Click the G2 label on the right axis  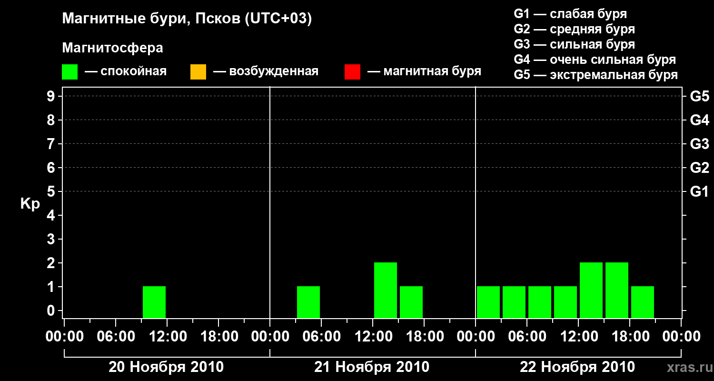pos(699,168)
